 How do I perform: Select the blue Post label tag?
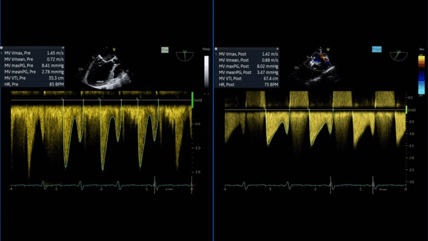(377, 49)
